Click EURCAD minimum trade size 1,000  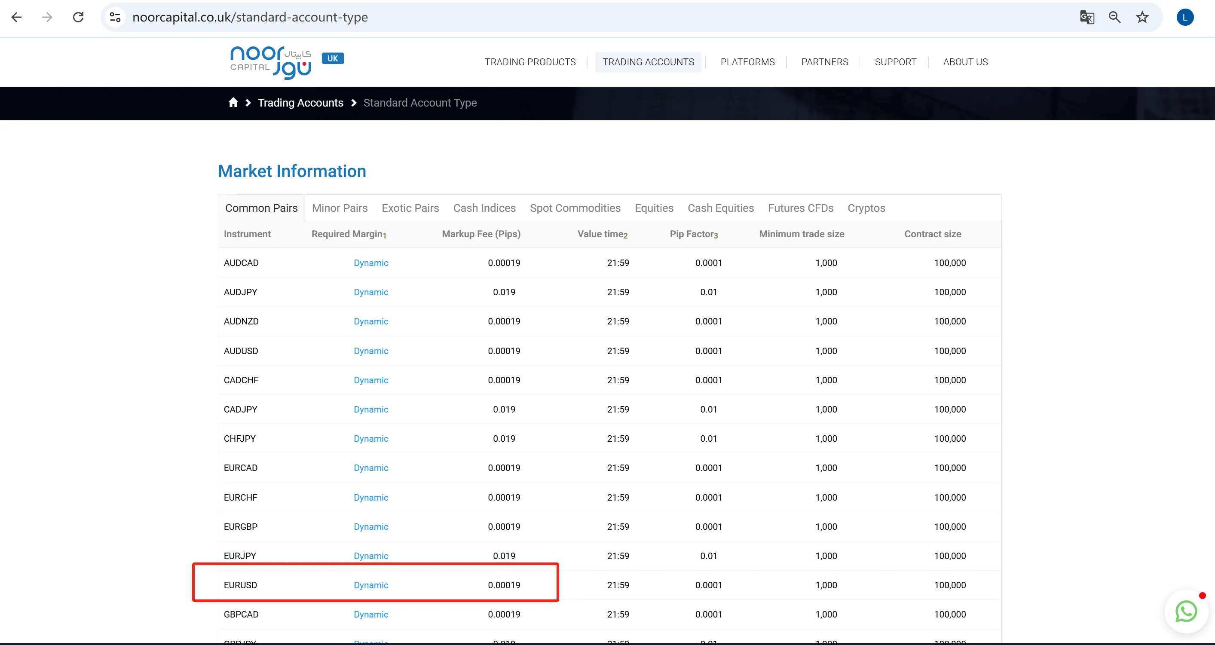coord(826,468)
